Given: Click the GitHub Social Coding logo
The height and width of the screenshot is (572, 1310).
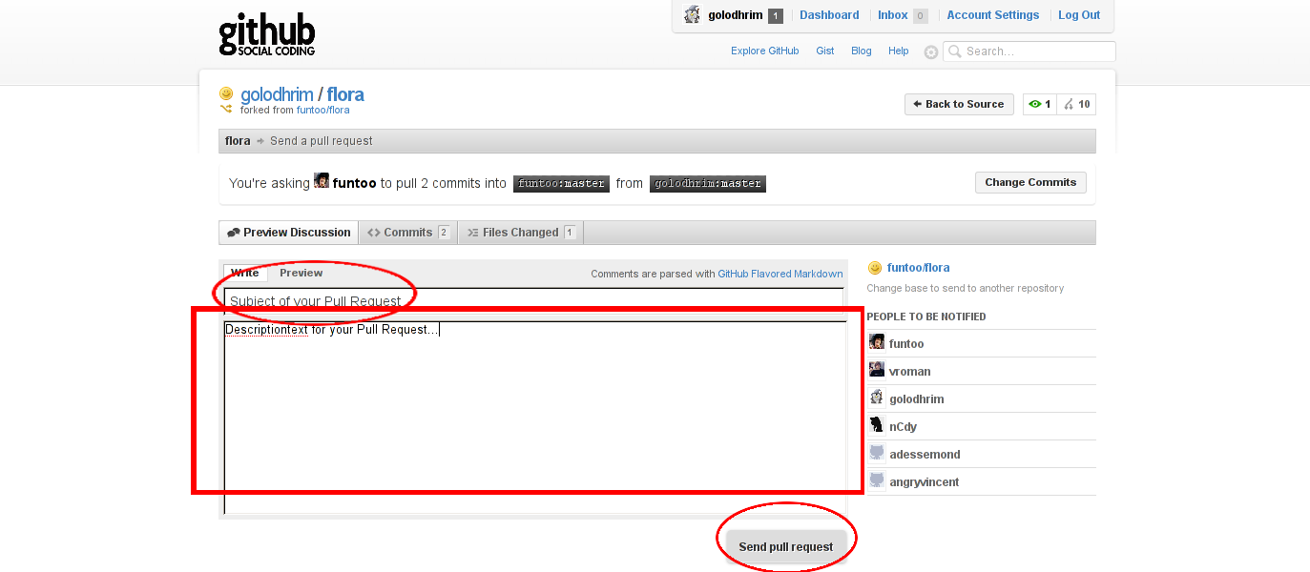Looking at the screenshot, I should 266,34.
